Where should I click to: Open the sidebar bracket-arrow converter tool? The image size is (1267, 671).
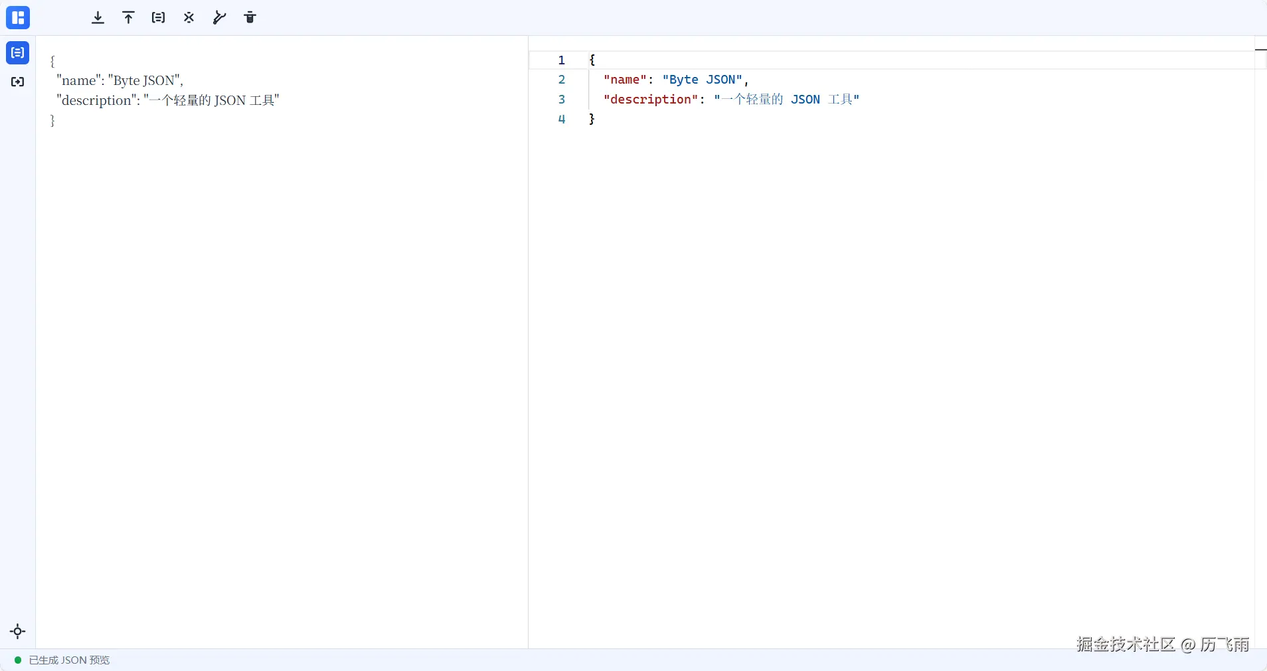(x=18, y=82)
